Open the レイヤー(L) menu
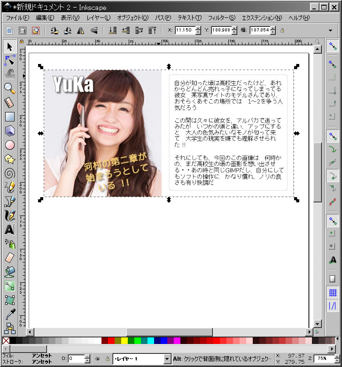Screen dimensions: 342x367 coord(98,18)
